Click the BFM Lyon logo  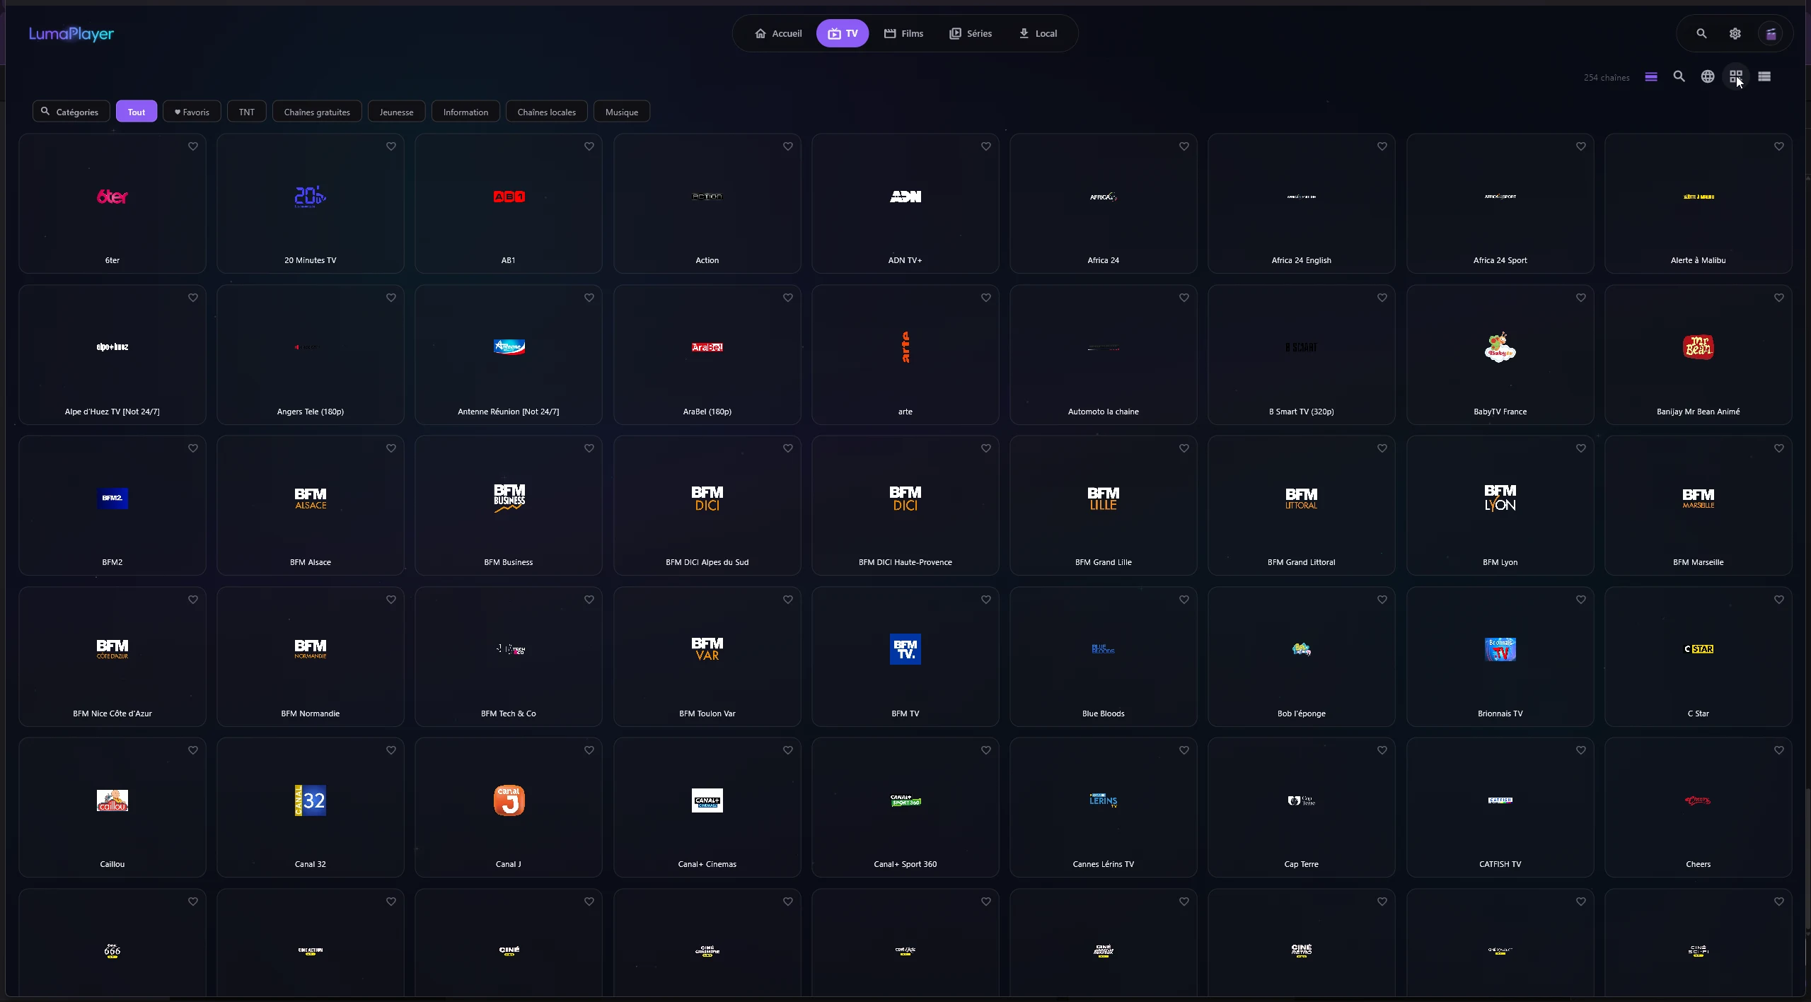point(1500,499)
